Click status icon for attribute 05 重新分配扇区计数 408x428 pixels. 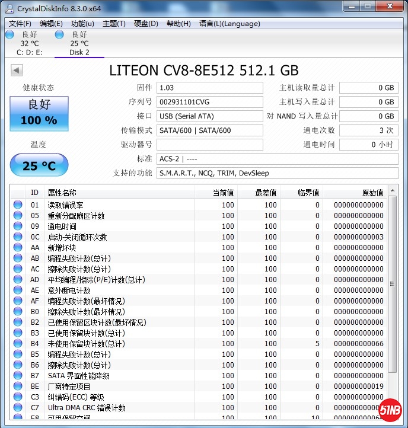[18, 216]
